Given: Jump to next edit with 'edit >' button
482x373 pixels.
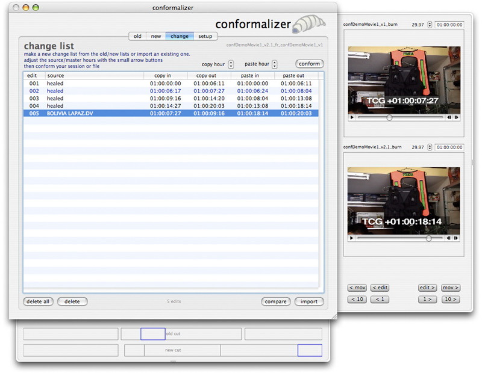Looking at the screenshot, I should pos(427,288).
